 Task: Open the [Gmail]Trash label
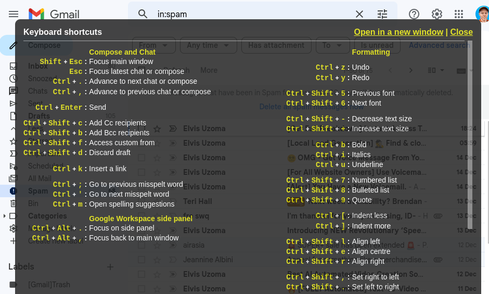[x=49, y=285]
